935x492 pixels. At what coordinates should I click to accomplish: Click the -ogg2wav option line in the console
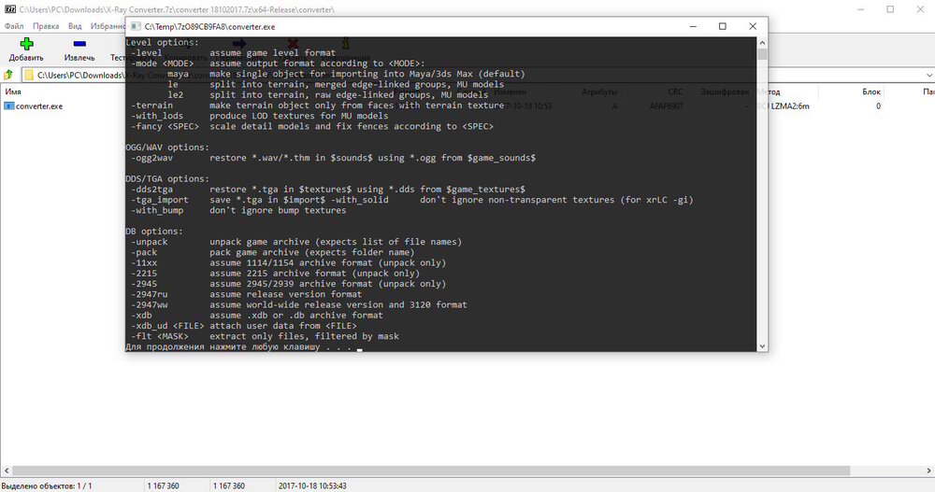[333, 158]
